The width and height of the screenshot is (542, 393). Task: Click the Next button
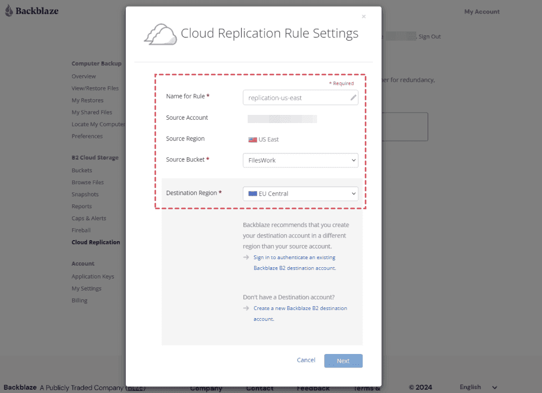(x=343, y=361)
